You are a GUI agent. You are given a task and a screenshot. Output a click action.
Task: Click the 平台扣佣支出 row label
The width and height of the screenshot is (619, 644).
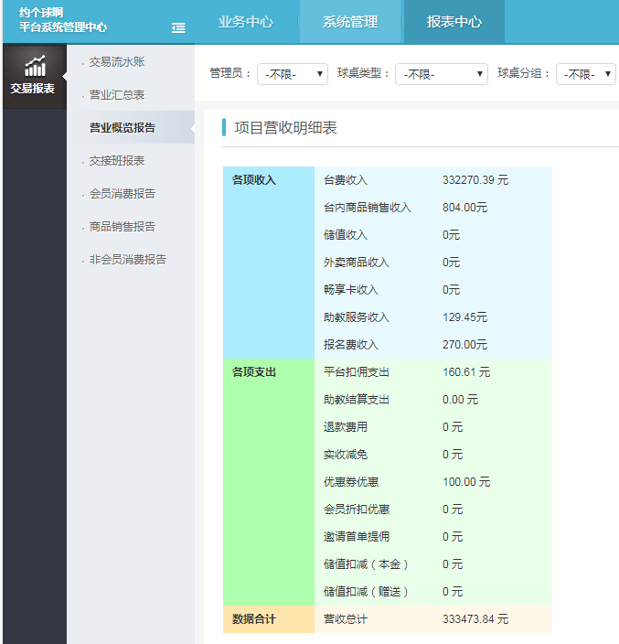coord(357,372)
